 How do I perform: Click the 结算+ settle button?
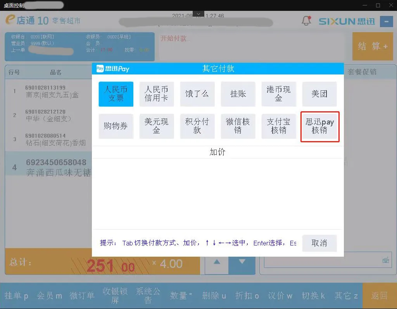[372, 46]
